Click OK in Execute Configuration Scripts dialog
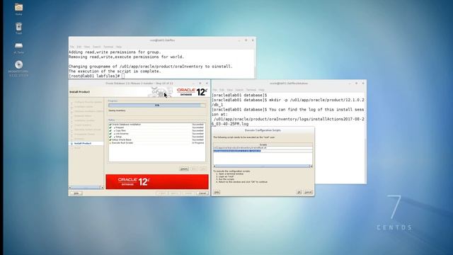Viewport: 453px width, 255px height. click(x=299, y=192)
